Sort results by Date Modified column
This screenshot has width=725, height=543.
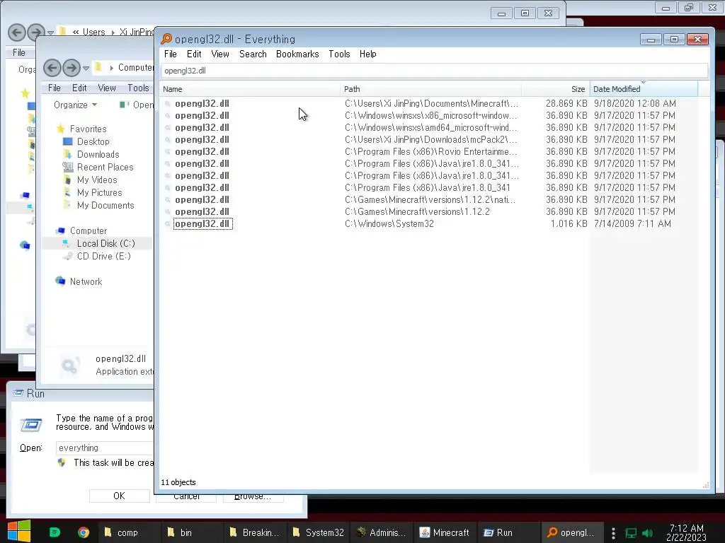(x=644, y=89)
